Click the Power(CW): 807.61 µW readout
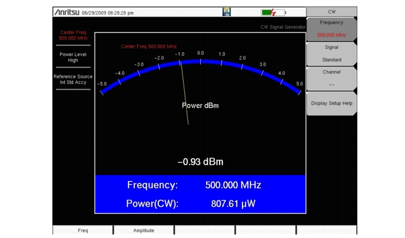Viewport: 405px width, 238px height. click(x=191, y=203)
